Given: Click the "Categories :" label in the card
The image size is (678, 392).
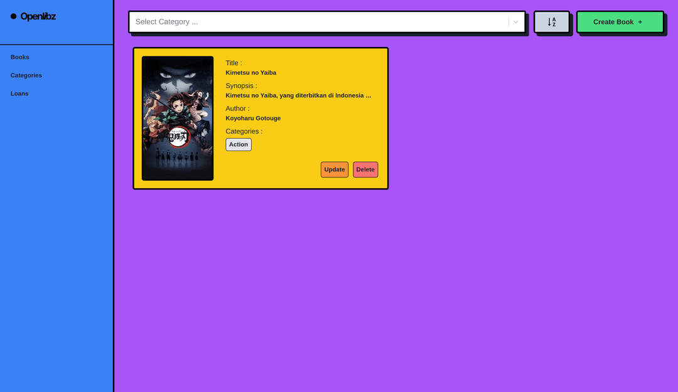Looking at the screenshot, I should tap(244, 131).
